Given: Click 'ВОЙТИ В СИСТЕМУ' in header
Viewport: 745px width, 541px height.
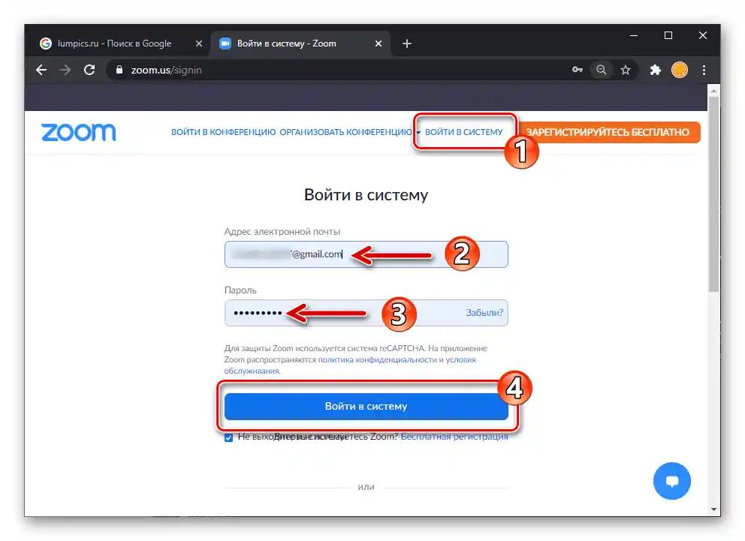Looking at the screenshot, I should (x=463, y=132).
